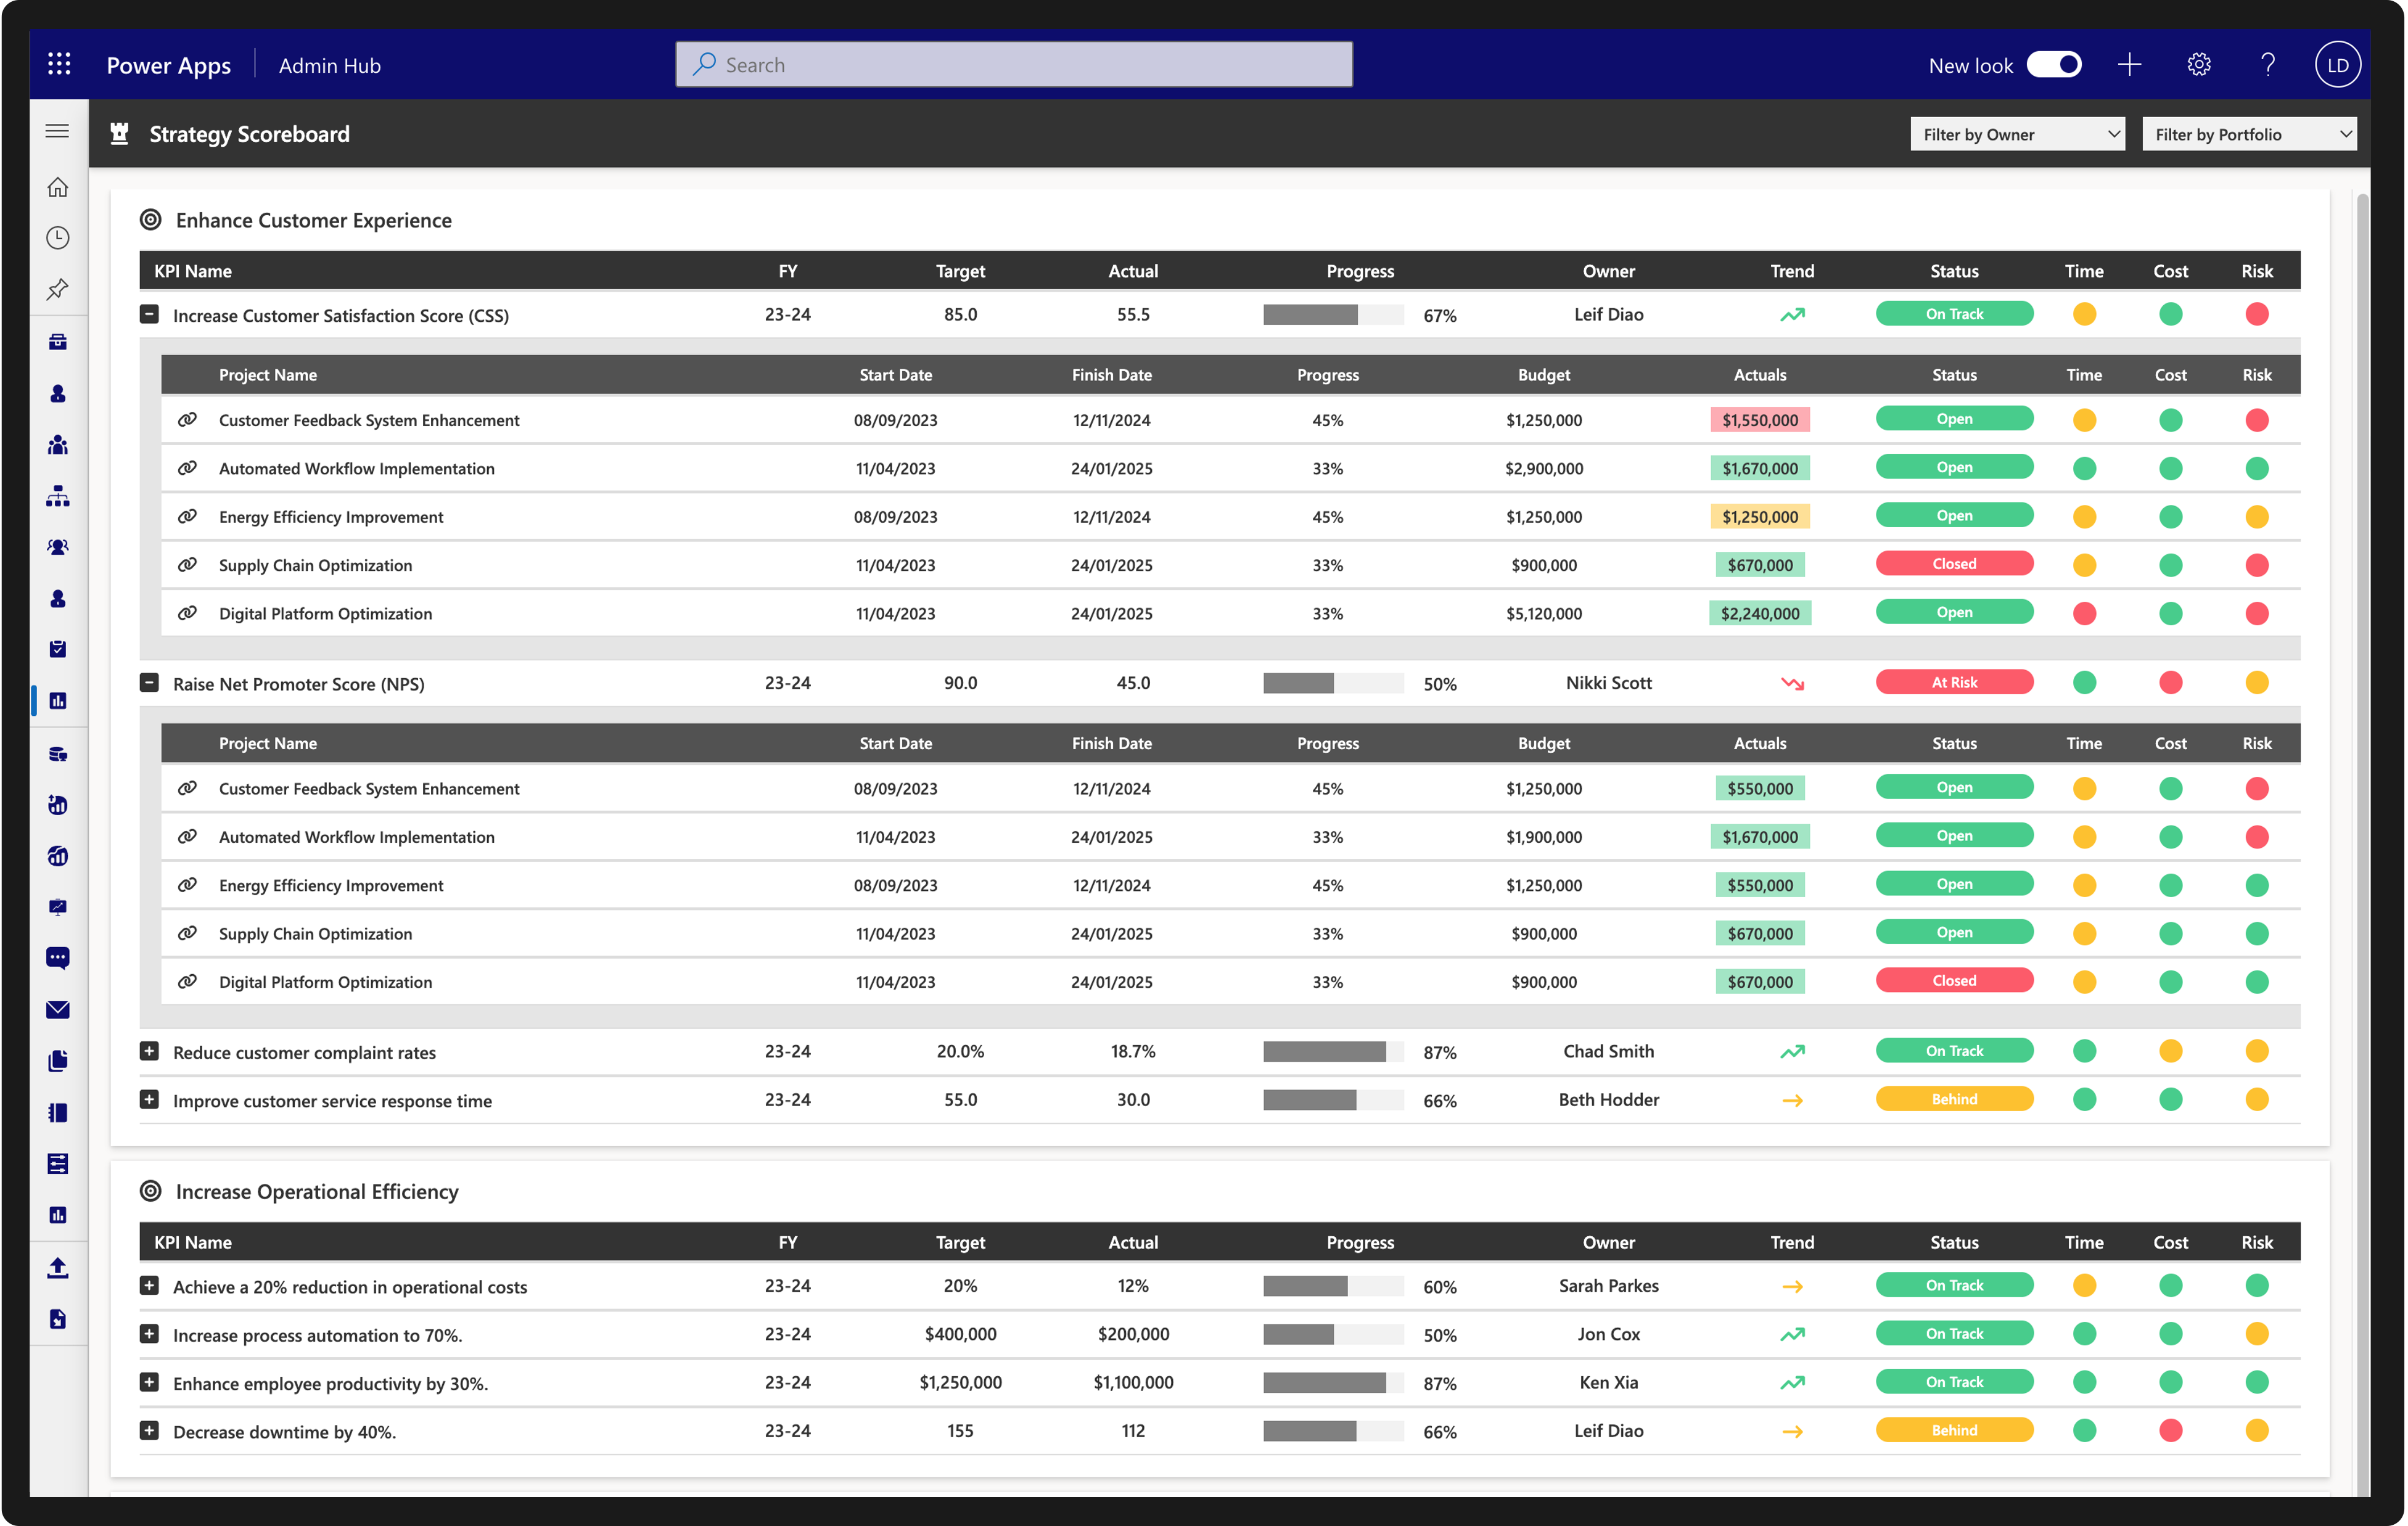Click the help question mark icon
Viewport: 2408px width, 1526px height.
[x=2267, y=65]
